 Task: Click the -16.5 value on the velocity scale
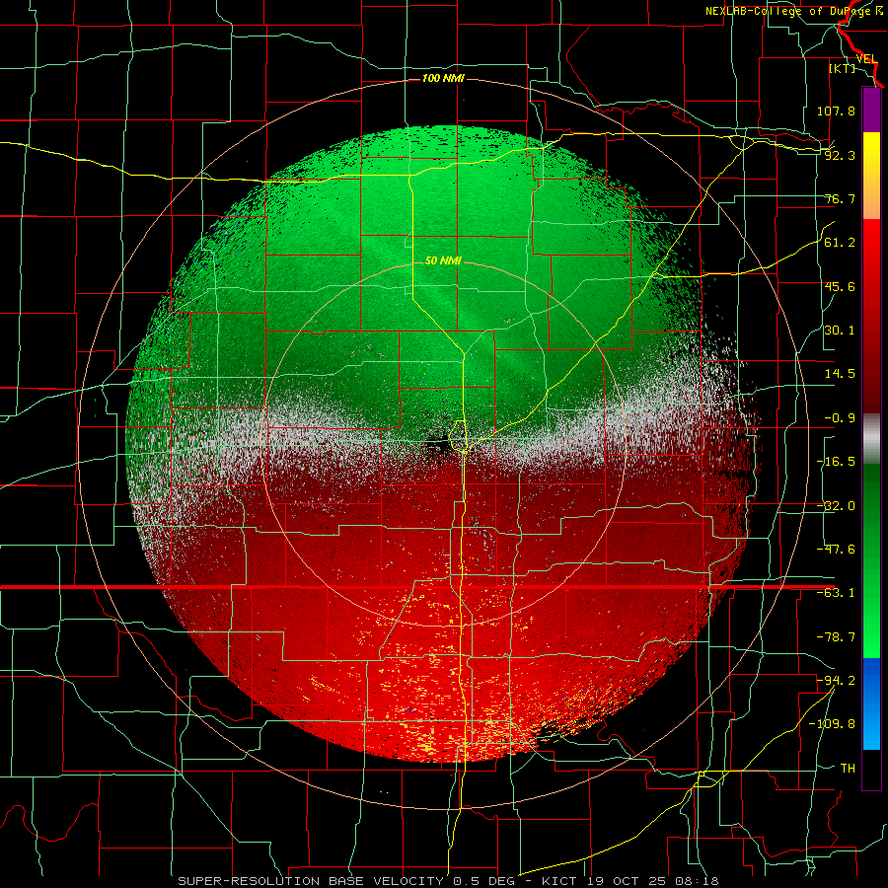[x=836, y=462]
